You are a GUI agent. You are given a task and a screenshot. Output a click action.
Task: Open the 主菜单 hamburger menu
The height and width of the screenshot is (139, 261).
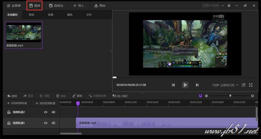coord(14,6)
